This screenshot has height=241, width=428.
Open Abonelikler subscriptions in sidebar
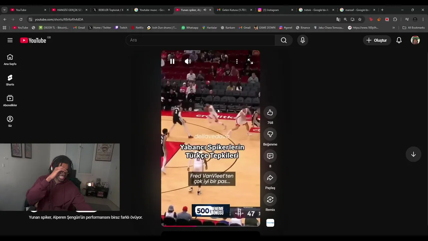[x=10, y=101]
